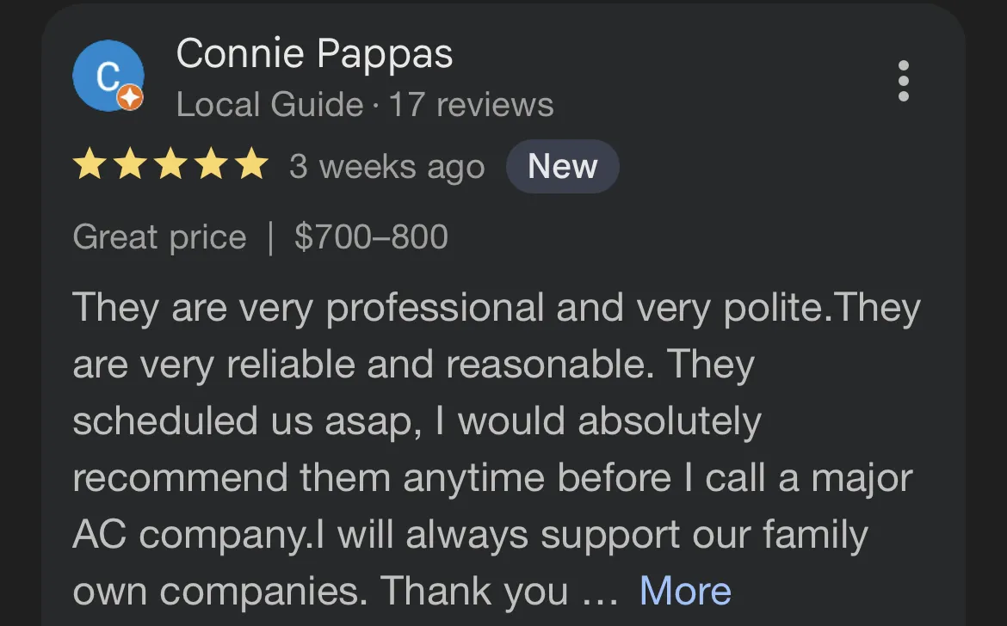Click the 'own companies. Thank you' text line

coord(344,591)
